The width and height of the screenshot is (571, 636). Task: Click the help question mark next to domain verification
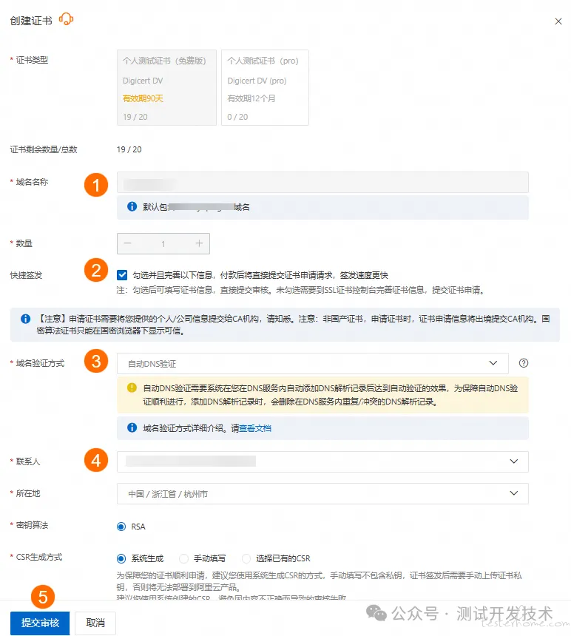[524, 363]
